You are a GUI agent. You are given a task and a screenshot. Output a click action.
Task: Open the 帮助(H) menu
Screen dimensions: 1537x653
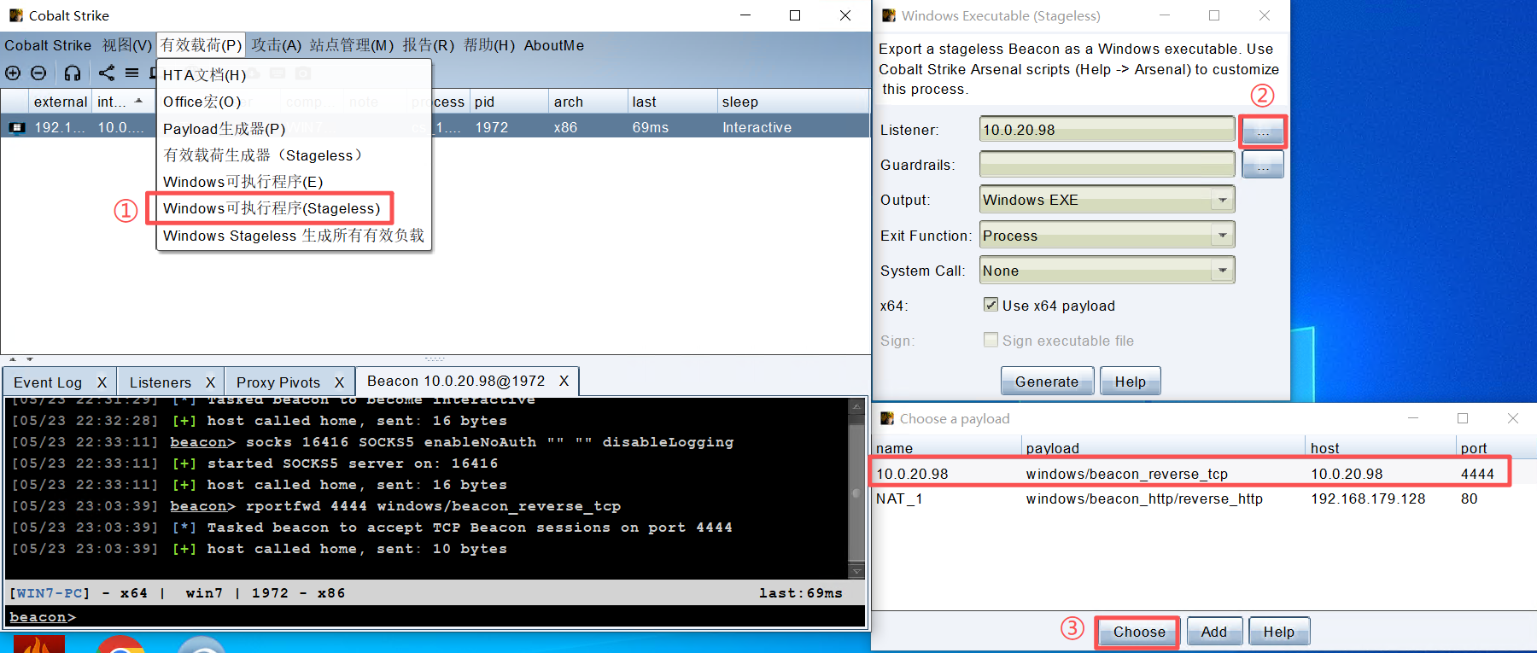click(489, 45)
